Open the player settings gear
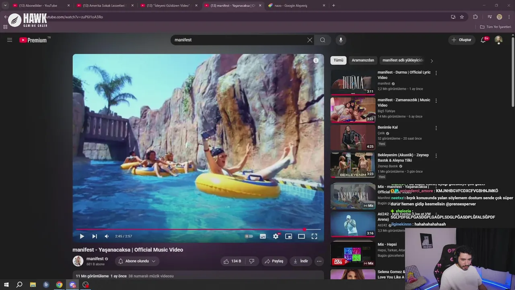The image size is (515, 290). (276, 236)
